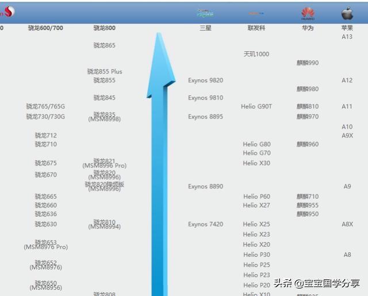Click the 骁龙865 entry
This screenshot has width=368, height=296.
click(x=105, y=45)
